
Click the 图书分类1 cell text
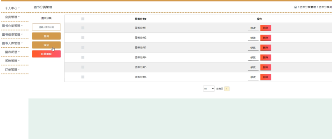[x=140, y=28]
